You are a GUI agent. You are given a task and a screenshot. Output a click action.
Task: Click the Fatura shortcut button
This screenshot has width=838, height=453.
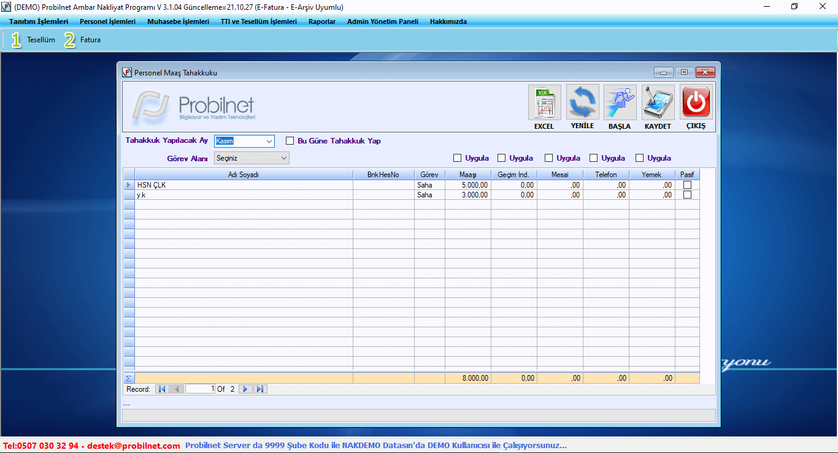click(x=83, y=40)
